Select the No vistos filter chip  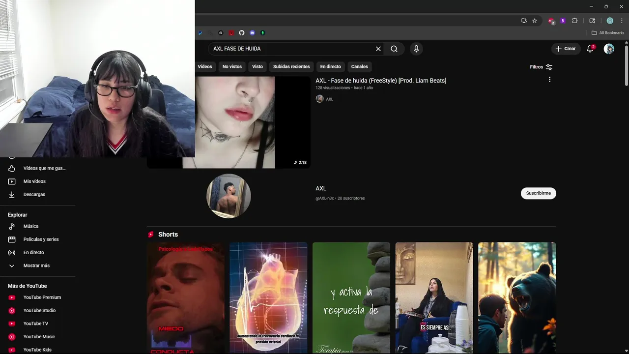click(x=232, y=66)
